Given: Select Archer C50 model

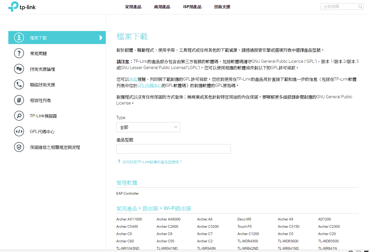Looking at the screenshot, I should (x=165, y=241).
